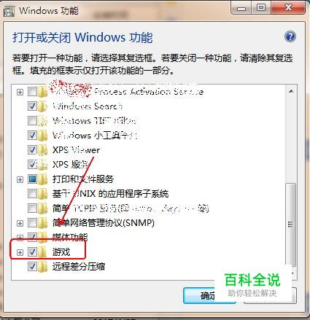Click the Windows Search folder icon

point(43,106)
